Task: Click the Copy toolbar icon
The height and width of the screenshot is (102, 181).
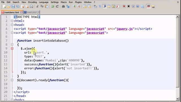Action: click(42, 7)
